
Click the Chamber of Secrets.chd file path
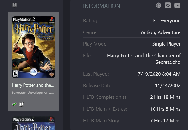[144, 59]
